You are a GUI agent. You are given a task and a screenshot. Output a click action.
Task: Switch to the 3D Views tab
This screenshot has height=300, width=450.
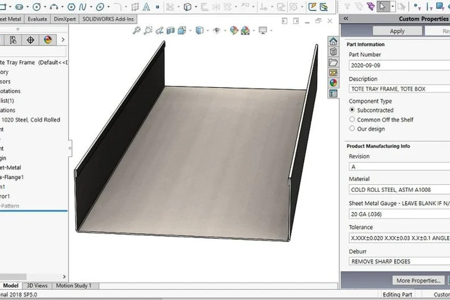click(x=37, y=286)
